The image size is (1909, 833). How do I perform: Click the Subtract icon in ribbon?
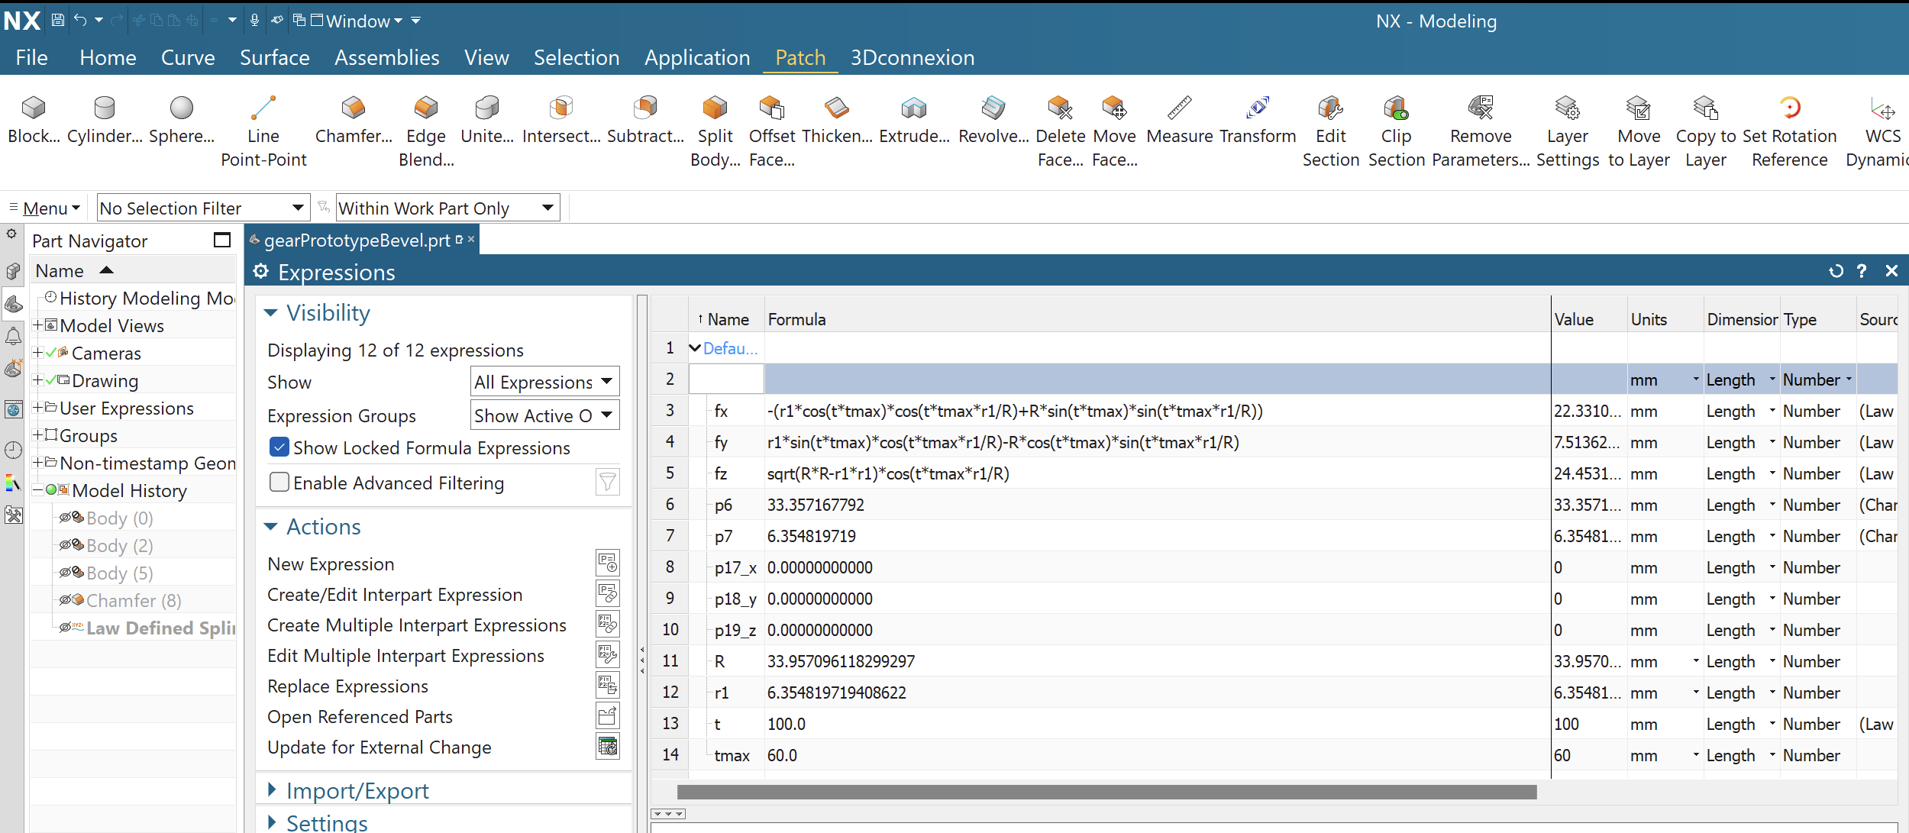[645, 108]
